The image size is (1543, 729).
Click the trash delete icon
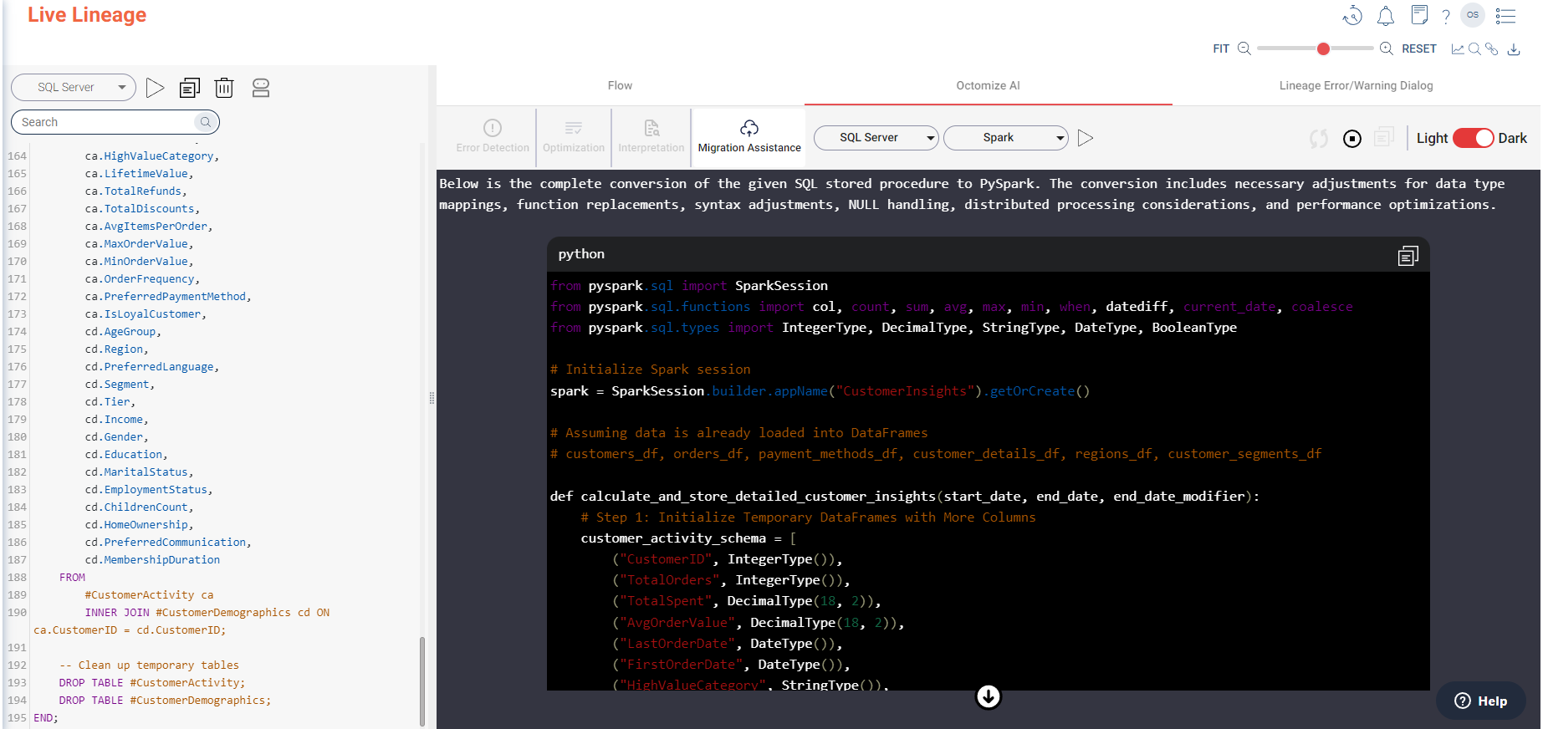224,88
